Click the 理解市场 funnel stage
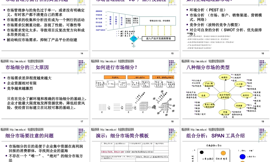The image size is (270, 162). [110, 21]
